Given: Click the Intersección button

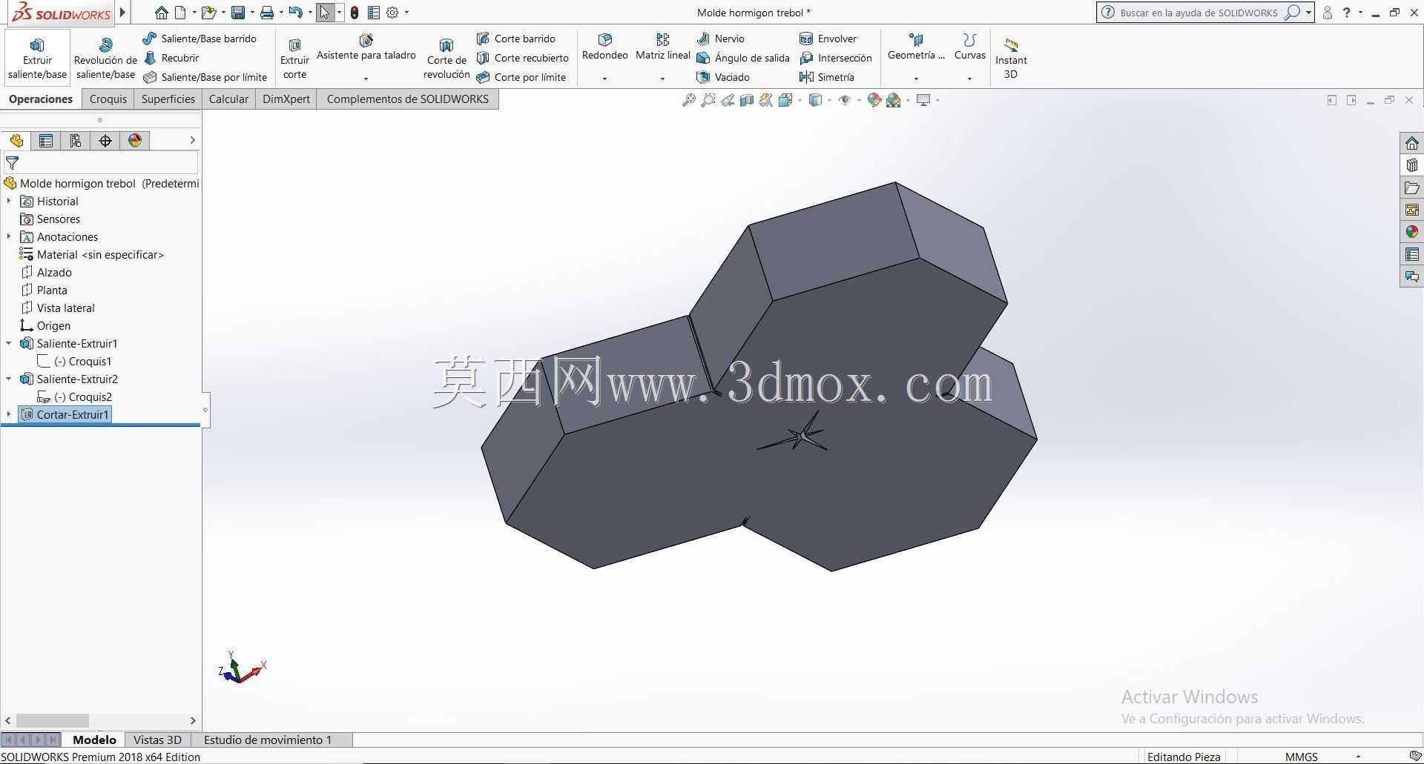Looking at the screenshot, I should pyautogui.click(x=836, y=58).
